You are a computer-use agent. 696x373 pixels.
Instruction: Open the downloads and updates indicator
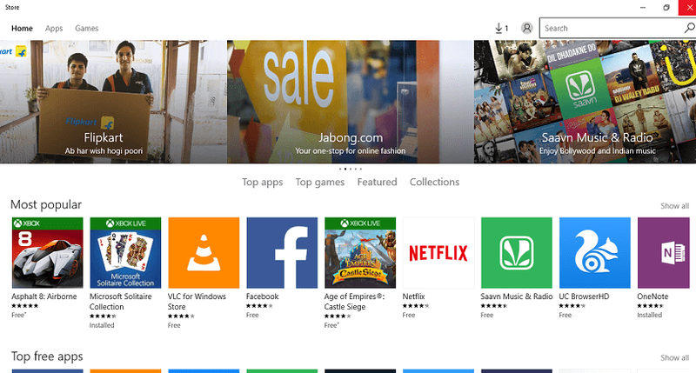click(x=502, y=29)
